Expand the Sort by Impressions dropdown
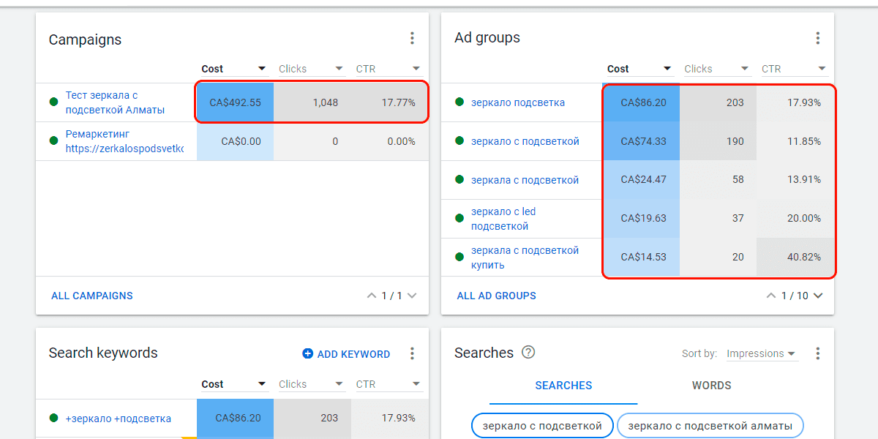 click(x=761, y=354)
